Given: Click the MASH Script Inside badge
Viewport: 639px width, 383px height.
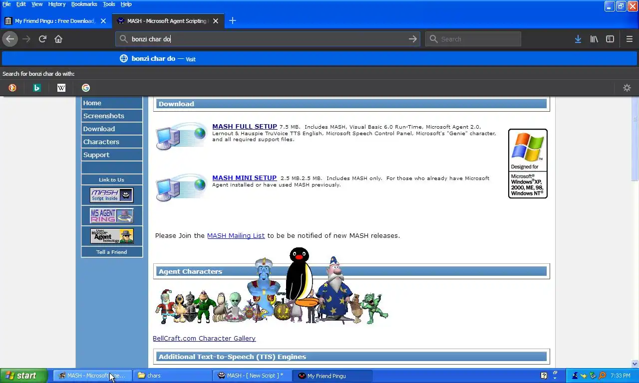Looking at the screenshot, I should (x=112, y=195).
